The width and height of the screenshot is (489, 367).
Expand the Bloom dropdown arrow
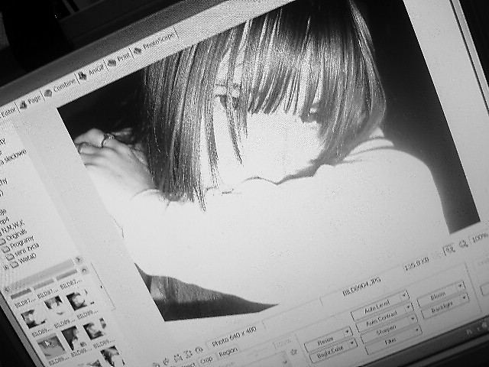coord(460,285)
